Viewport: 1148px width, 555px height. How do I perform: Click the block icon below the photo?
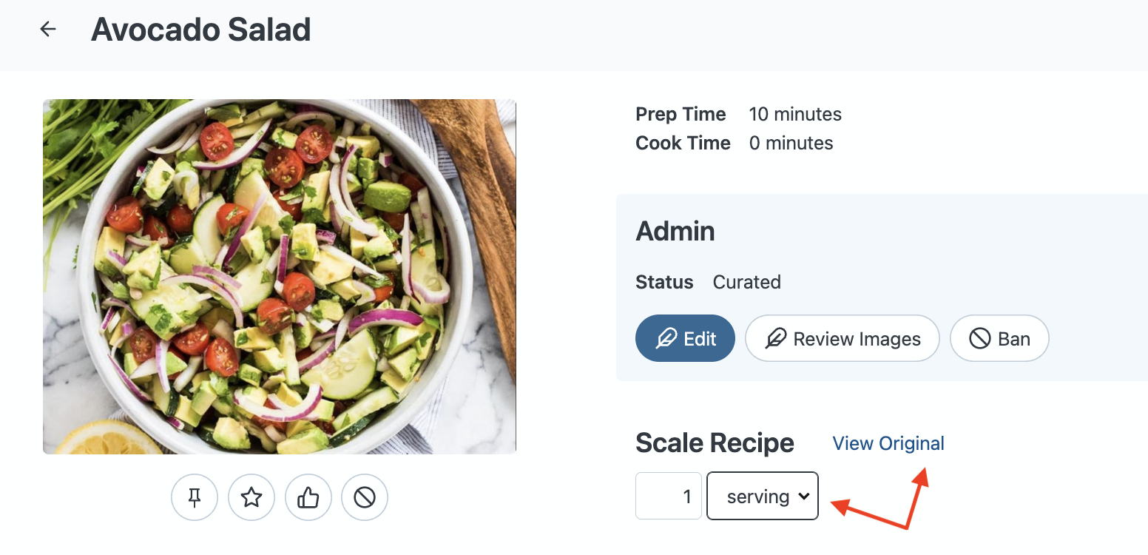tap(365, 498)
